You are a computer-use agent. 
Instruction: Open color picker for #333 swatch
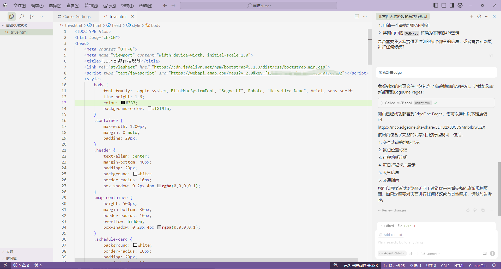tap(123, 102)
